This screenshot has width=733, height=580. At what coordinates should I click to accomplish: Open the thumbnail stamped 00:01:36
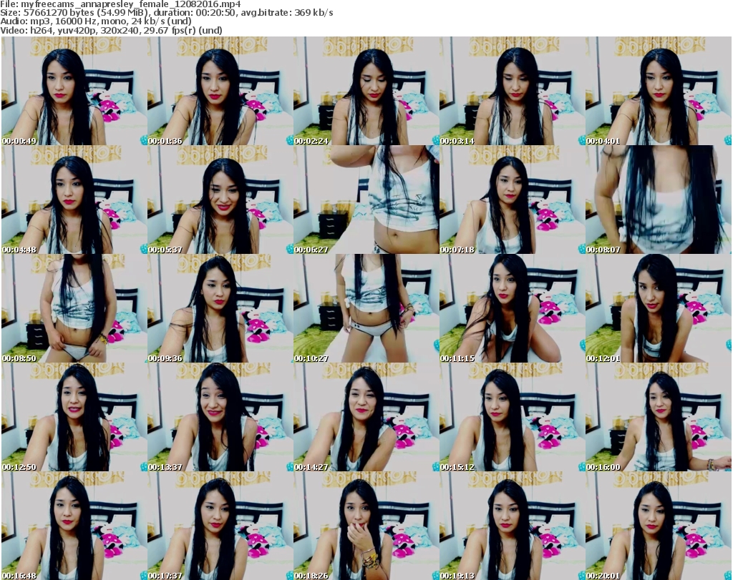220,91
